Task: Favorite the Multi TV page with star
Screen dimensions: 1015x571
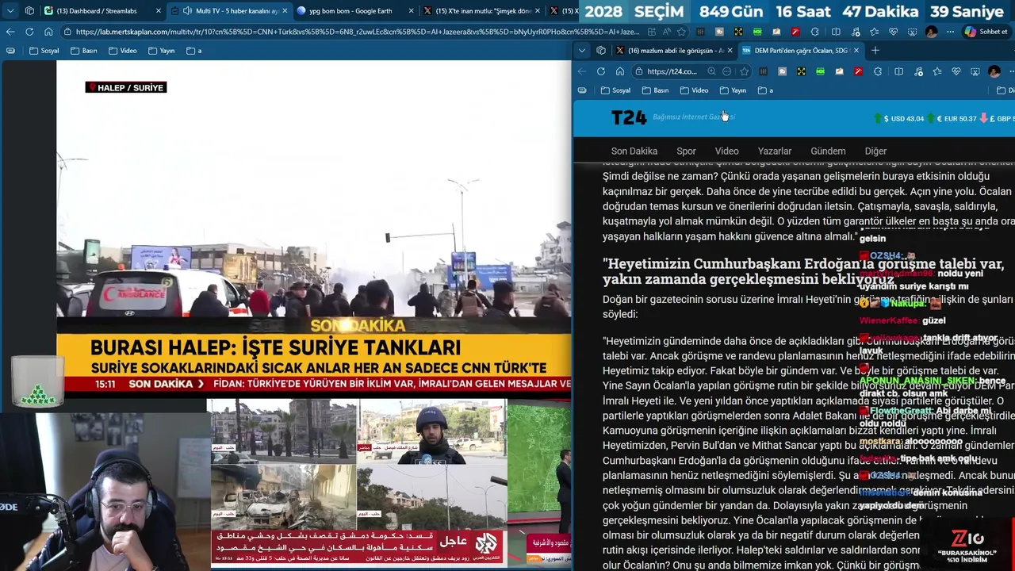Action: (681, 32)
